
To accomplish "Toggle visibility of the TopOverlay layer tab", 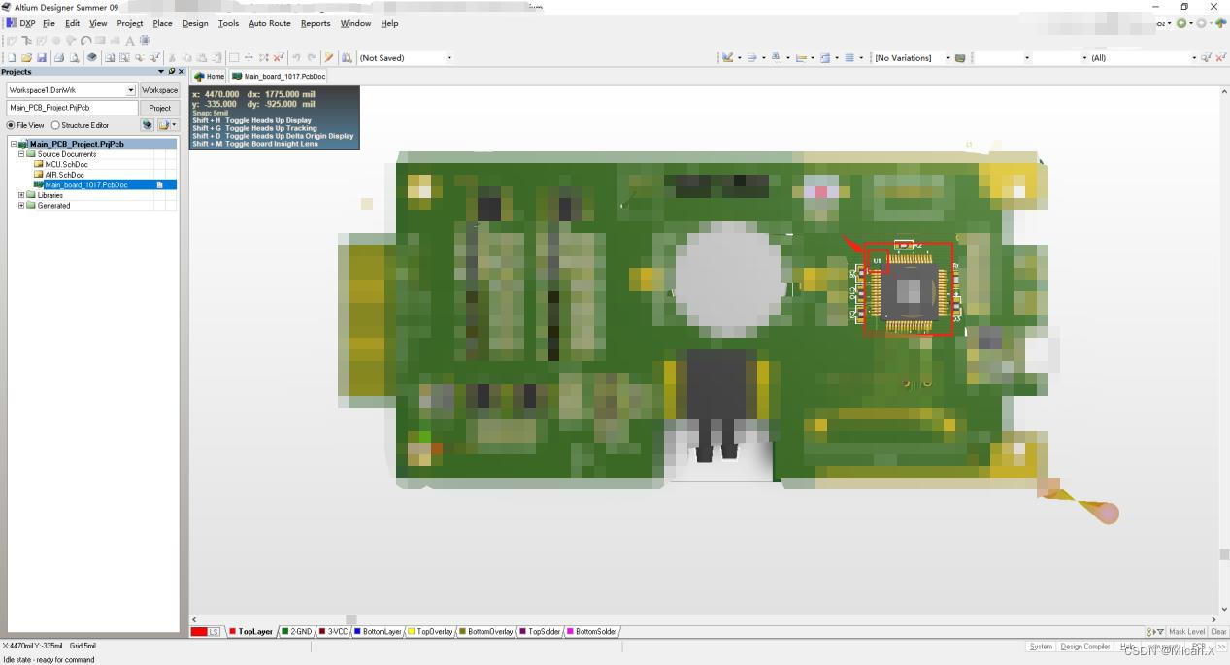I will 430,631.
